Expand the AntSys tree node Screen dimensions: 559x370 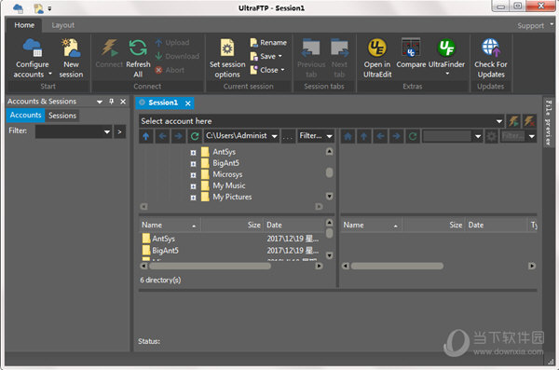pyautogui.click(x=193, y=153)
